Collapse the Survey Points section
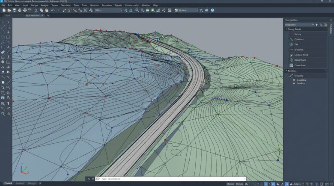The height and width of the screenshot is (186, 334). pos(286,29)
